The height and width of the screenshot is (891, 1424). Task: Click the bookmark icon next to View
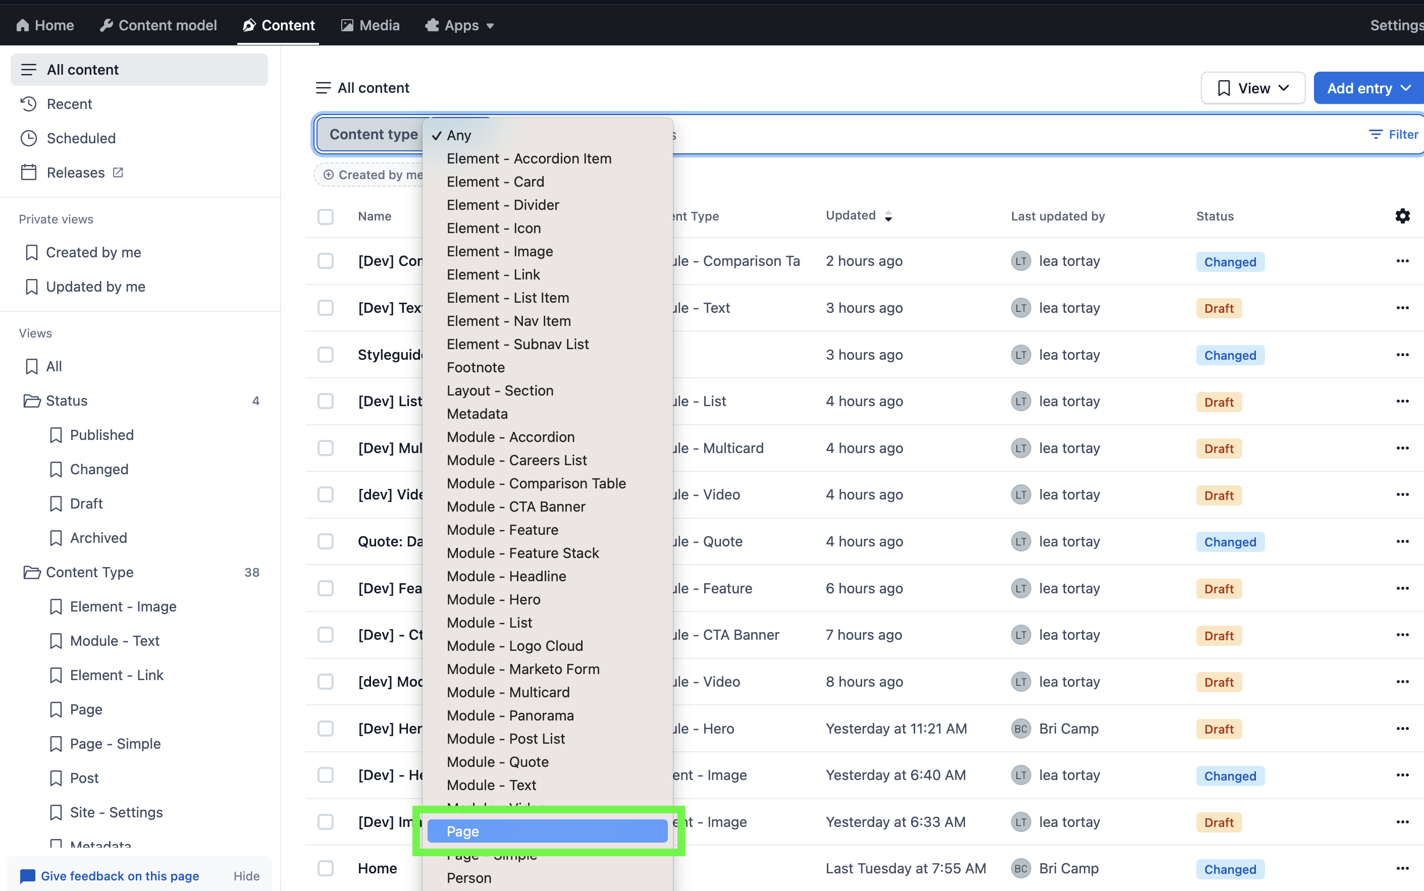[x=1224, y=87]
